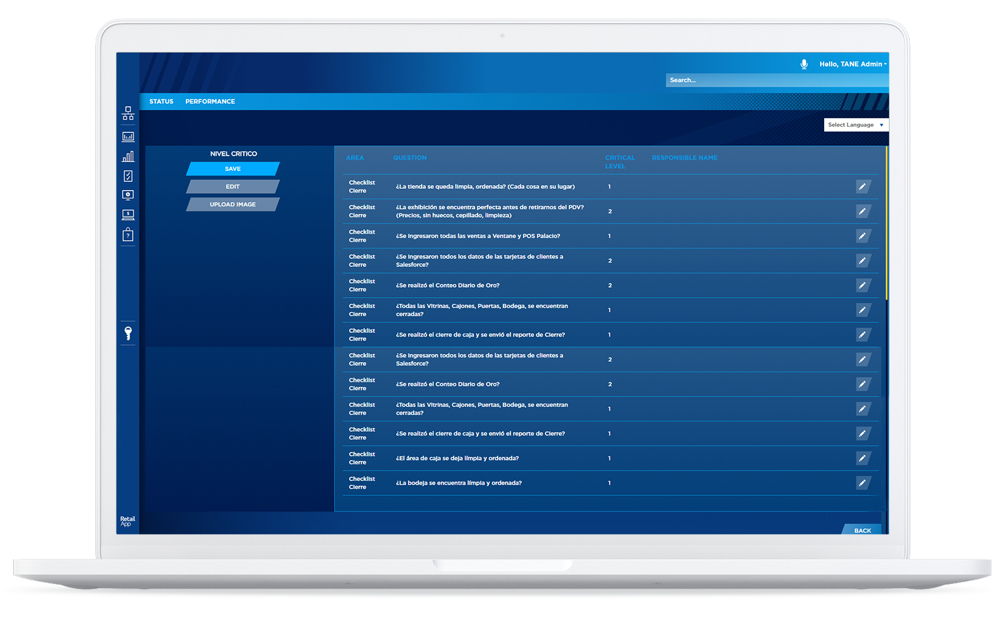Activate the microphone voice search icon
Screen dimensions: 1008x620
pos(804,64)
